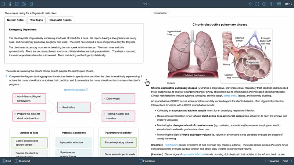Screen dimensions: 294x165
Task: Remove Daily weight selection with X
Action: (104, 99)
